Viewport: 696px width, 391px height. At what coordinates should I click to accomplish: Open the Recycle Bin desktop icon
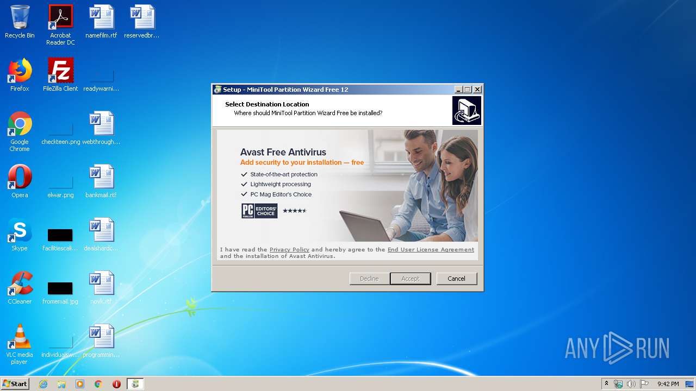coord(20,22)
